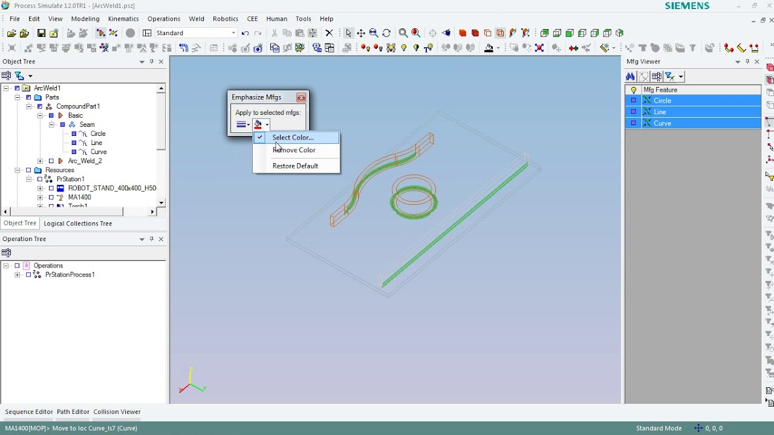Click the Zoom to Fit icon
The height and width of the screenshot is (435, 774).
click(x=374, y=33)
